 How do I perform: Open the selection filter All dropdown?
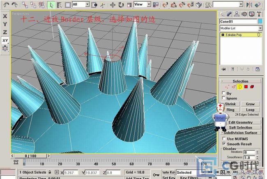pos(81,5)
